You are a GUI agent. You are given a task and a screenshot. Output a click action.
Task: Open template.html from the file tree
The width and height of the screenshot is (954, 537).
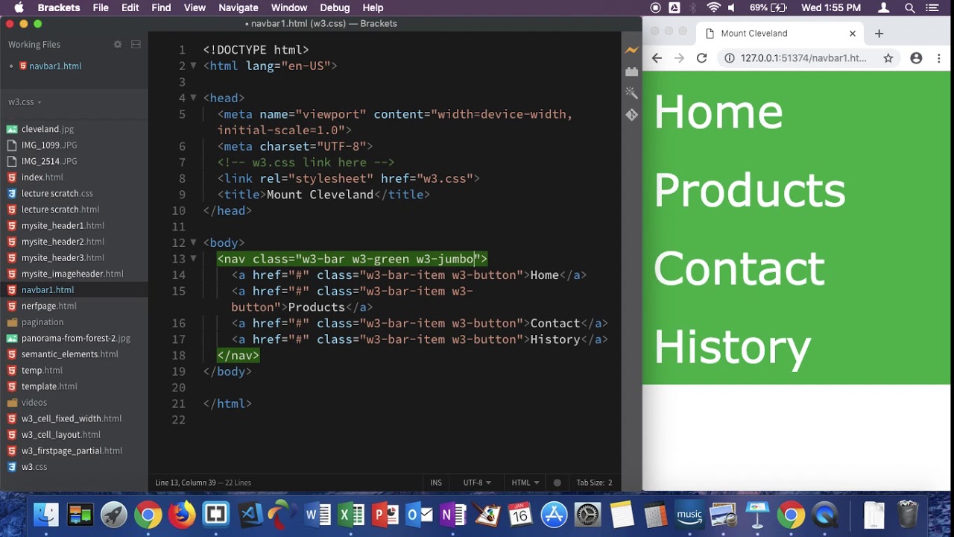49,386
